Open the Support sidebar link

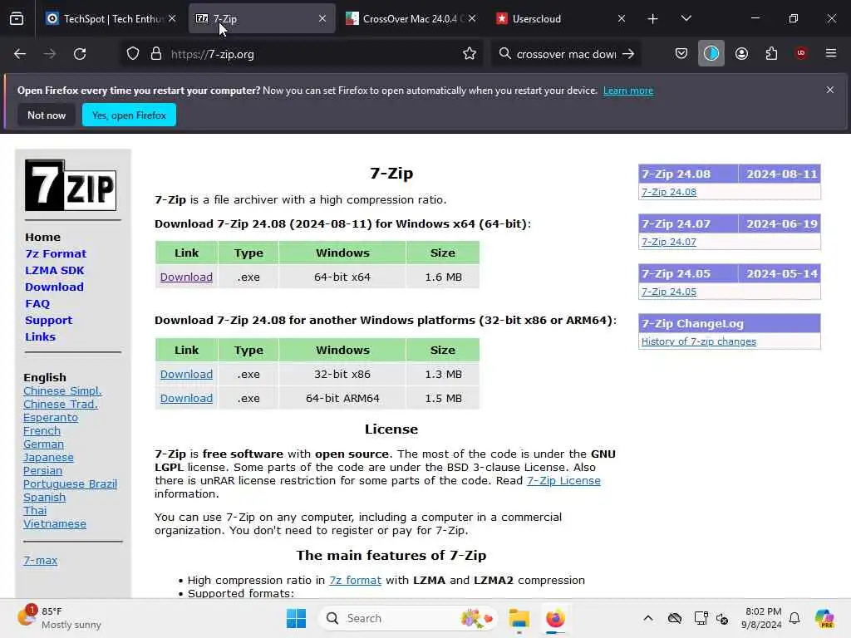click(x=49, y=320)
